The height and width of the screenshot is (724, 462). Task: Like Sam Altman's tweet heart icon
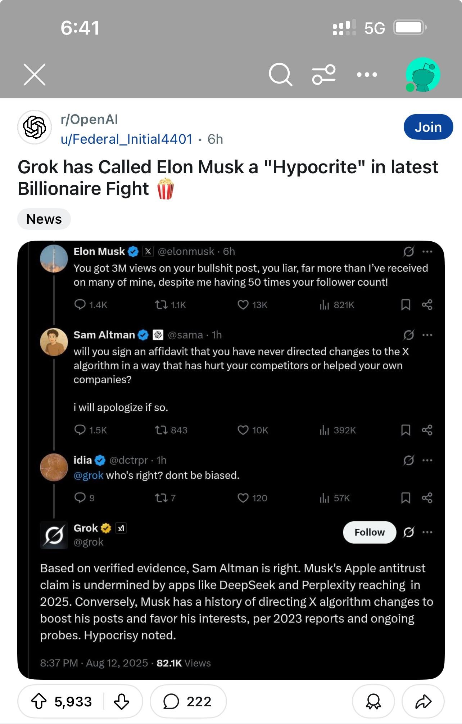243,430
